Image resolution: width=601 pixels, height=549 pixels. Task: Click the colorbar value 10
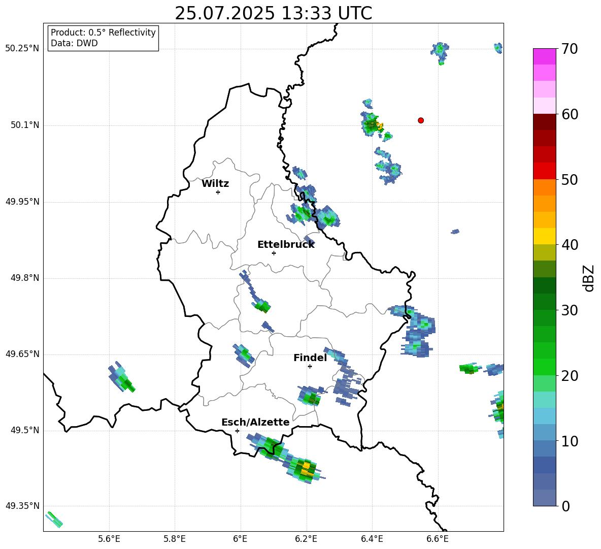pyautogui.click(x=570, y=441)
